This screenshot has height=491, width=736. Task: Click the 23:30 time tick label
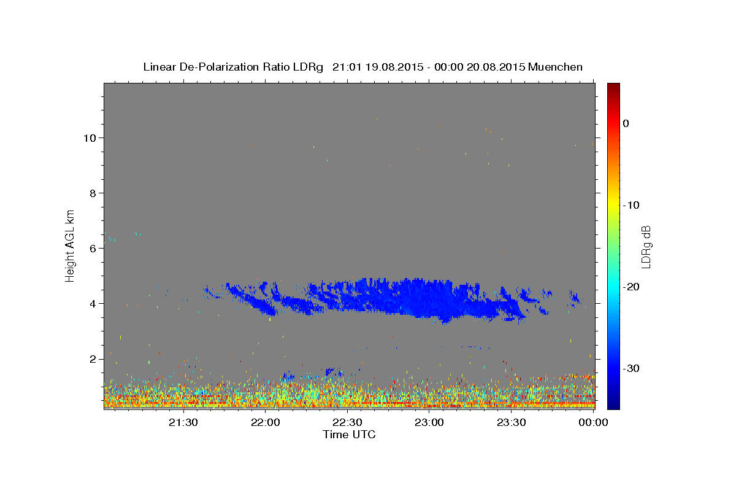coord(511,422)
